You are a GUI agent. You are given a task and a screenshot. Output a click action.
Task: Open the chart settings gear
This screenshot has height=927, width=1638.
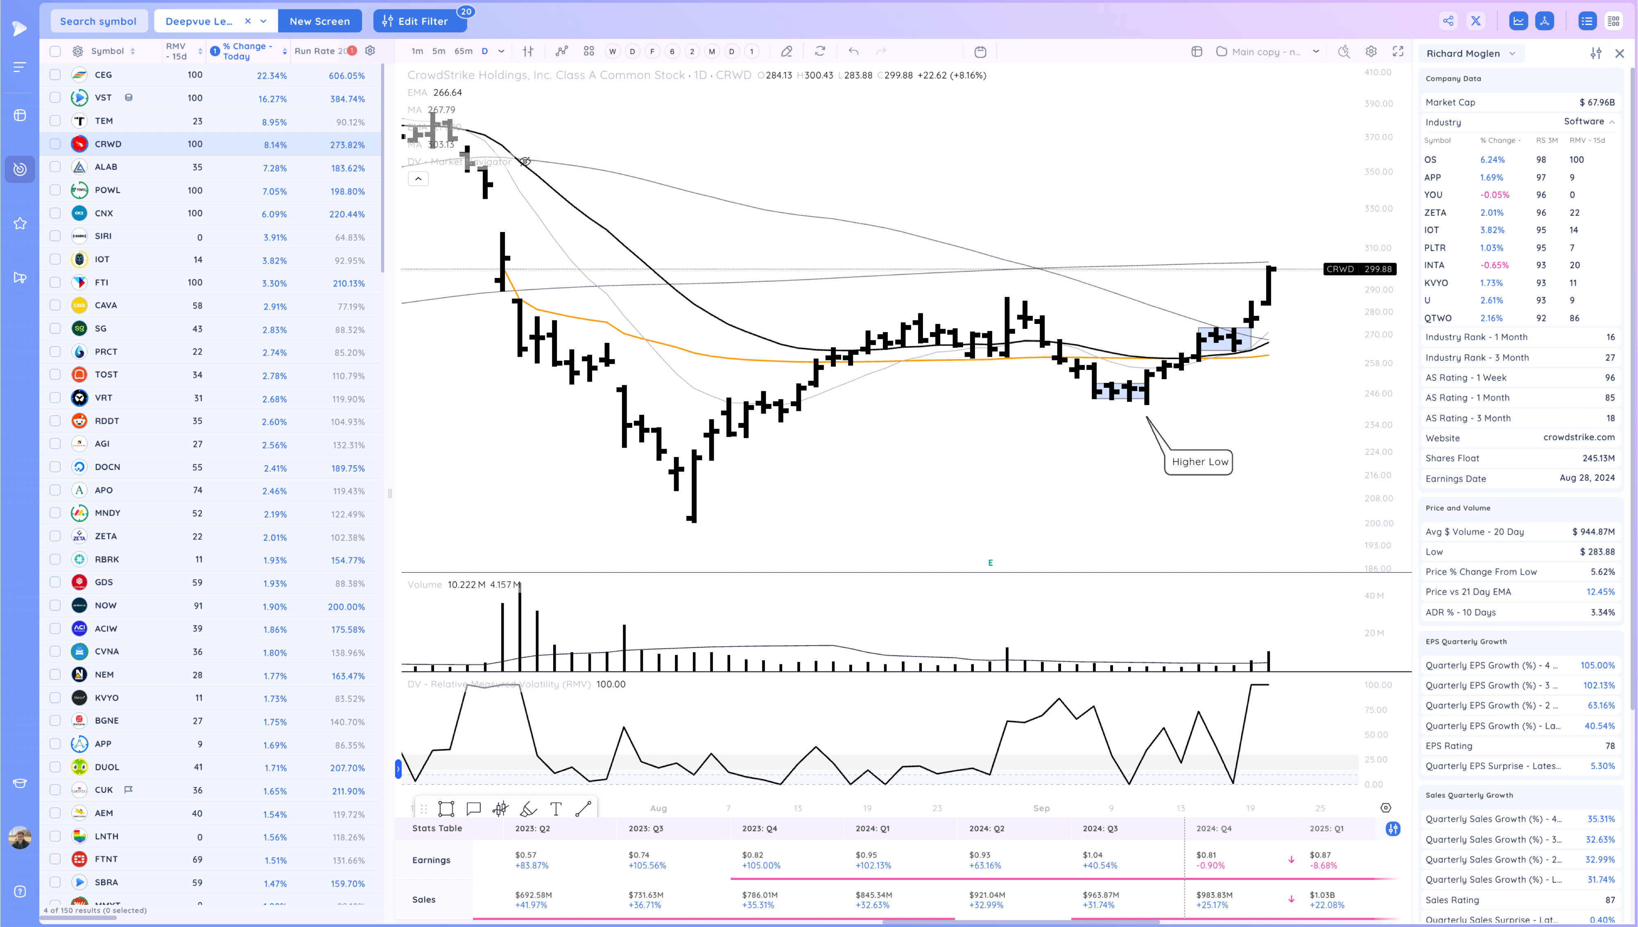point(1371,52)
